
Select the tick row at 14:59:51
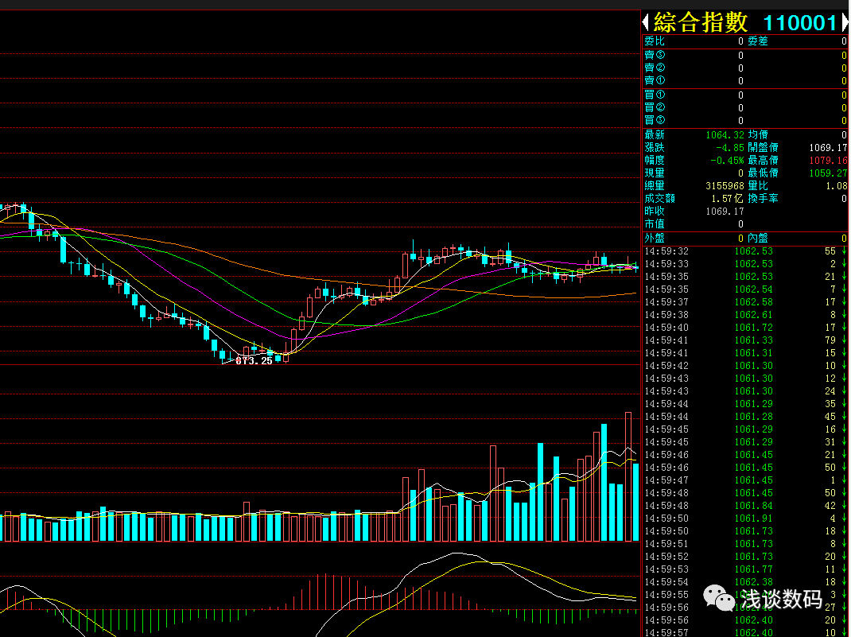[x=746, y=544]
